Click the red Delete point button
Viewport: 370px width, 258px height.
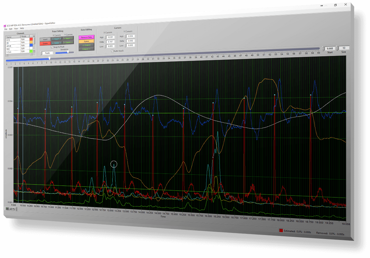pyautogui.click(x=45, y=43)
